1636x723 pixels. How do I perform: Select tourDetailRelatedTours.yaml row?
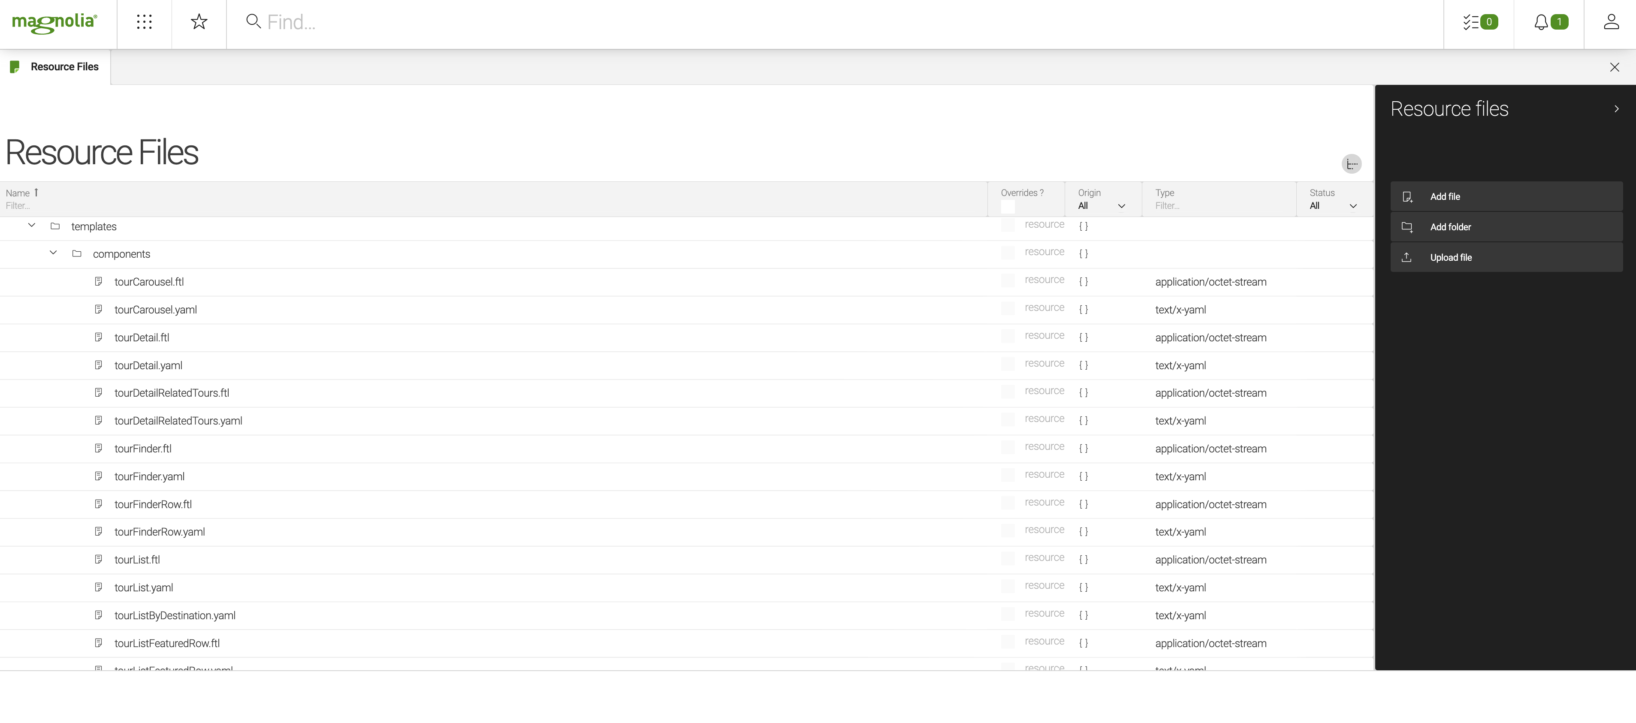687,421
